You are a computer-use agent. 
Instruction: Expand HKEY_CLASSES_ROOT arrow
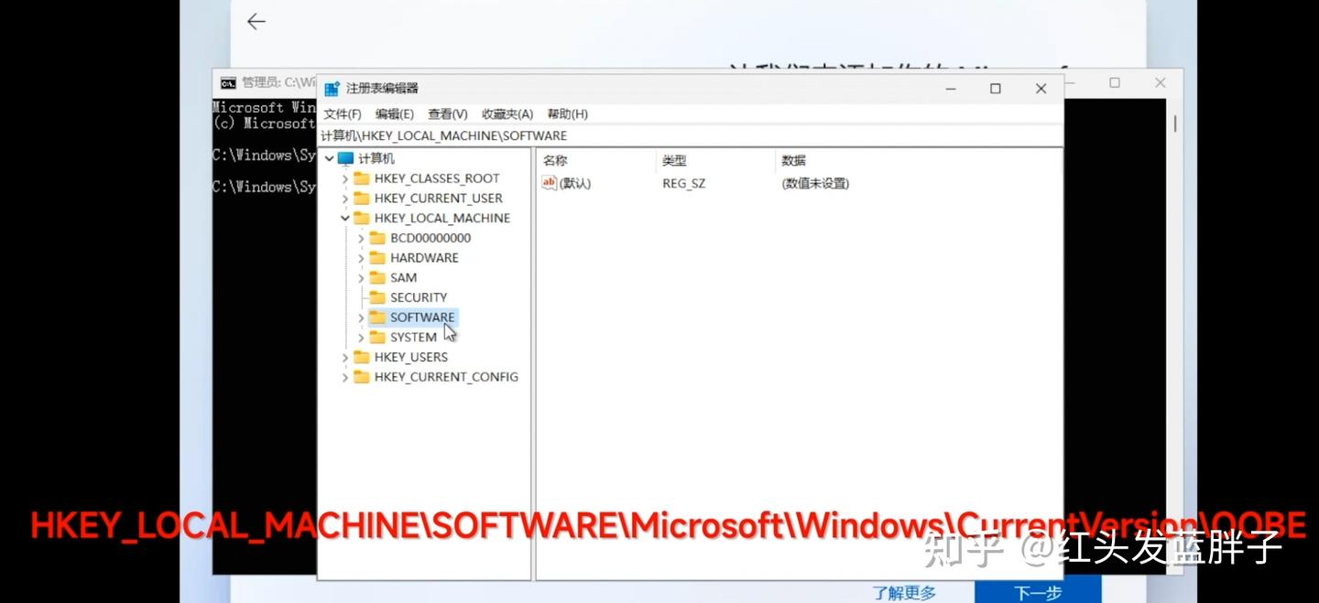point(345,178)
